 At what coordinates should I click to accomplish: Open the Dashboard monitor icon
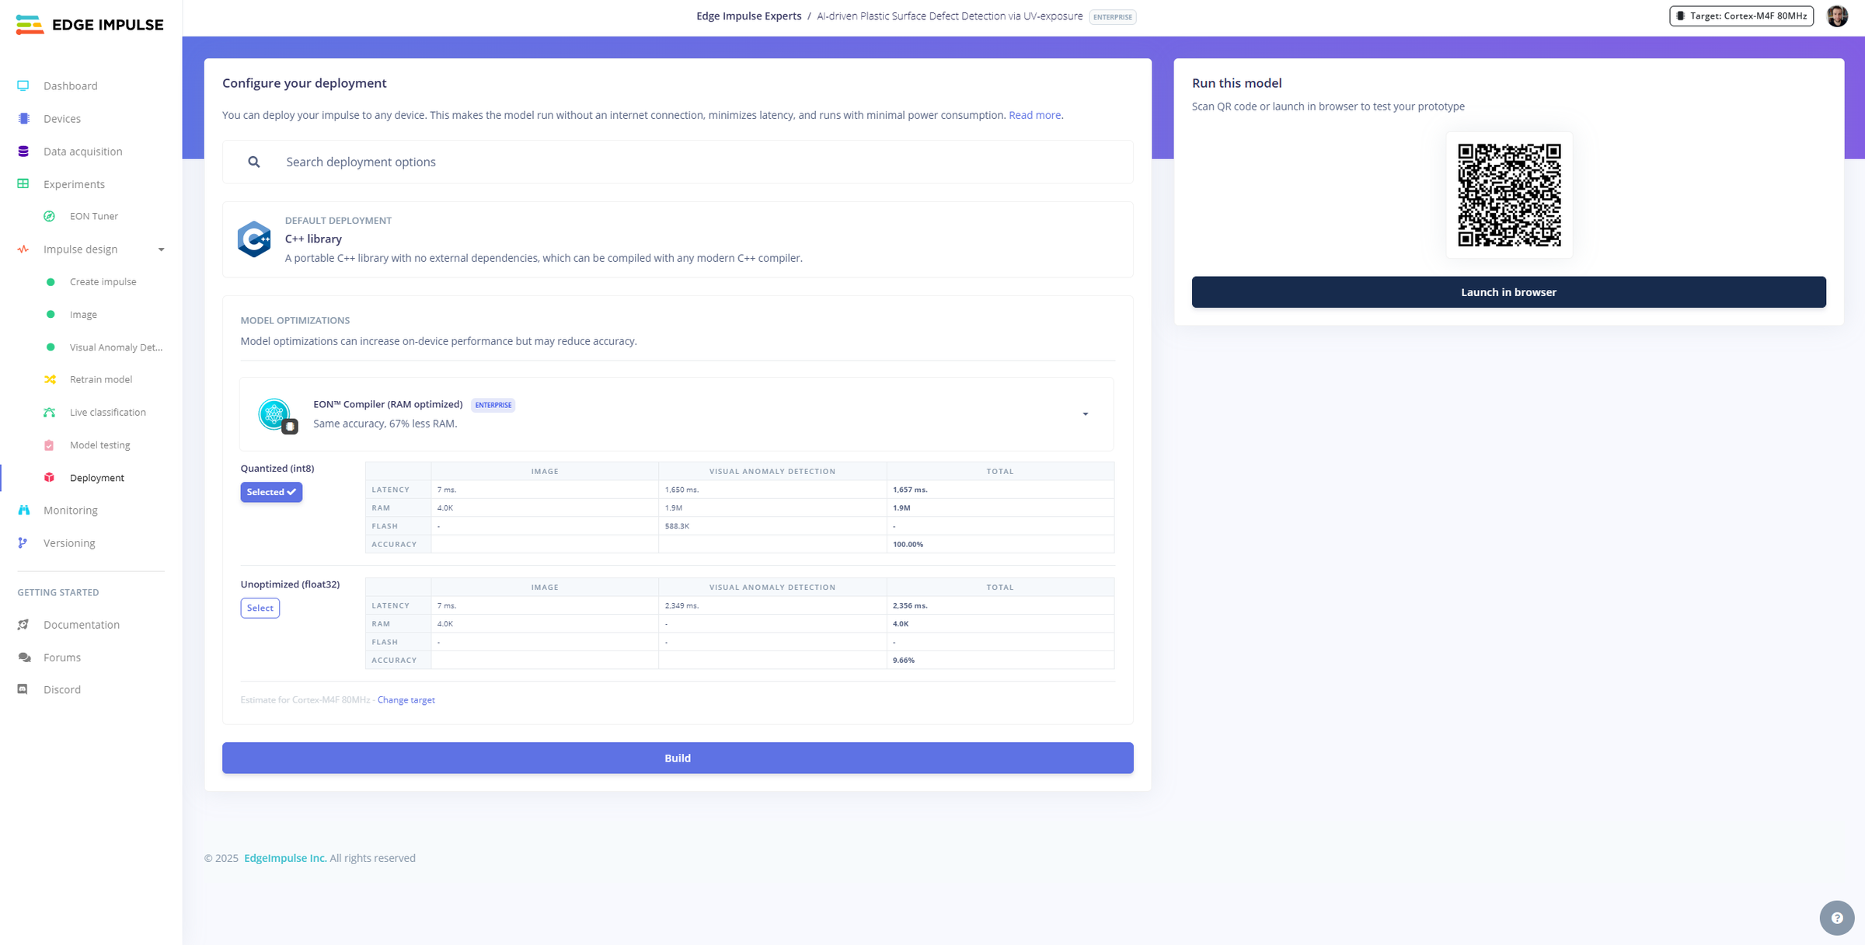point(23,85)
